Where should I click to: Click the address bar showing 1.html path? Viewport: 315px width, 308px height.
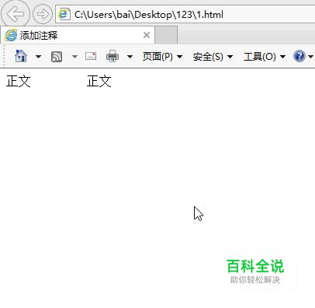(185, 15)
